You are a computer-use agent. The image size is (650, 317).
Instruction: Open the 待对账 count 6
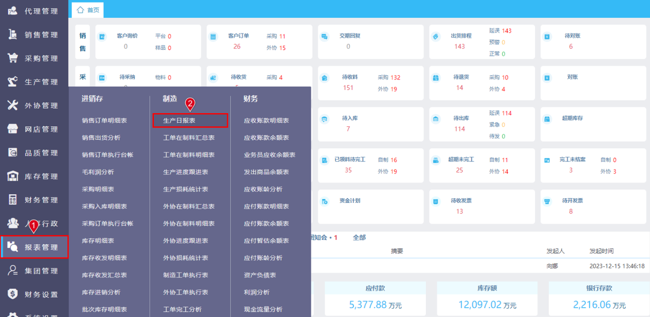pyautogui.click(x=571, y=46)
